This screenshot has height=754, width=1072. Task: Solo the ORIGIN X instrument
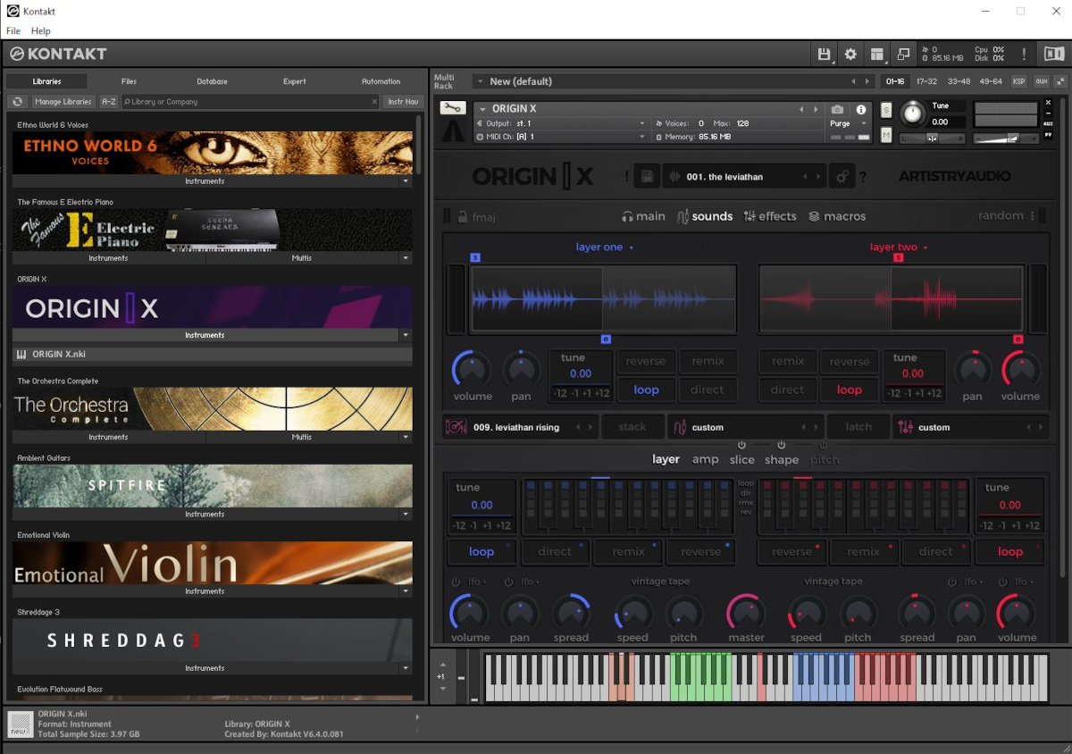click(x=886, y=110)
